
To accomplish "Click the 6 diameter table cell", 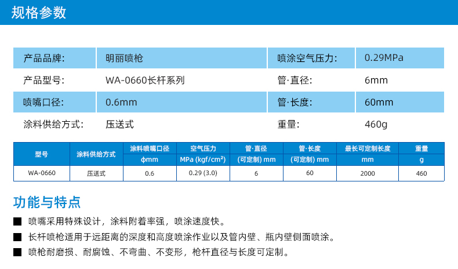I will coord(256,173).
